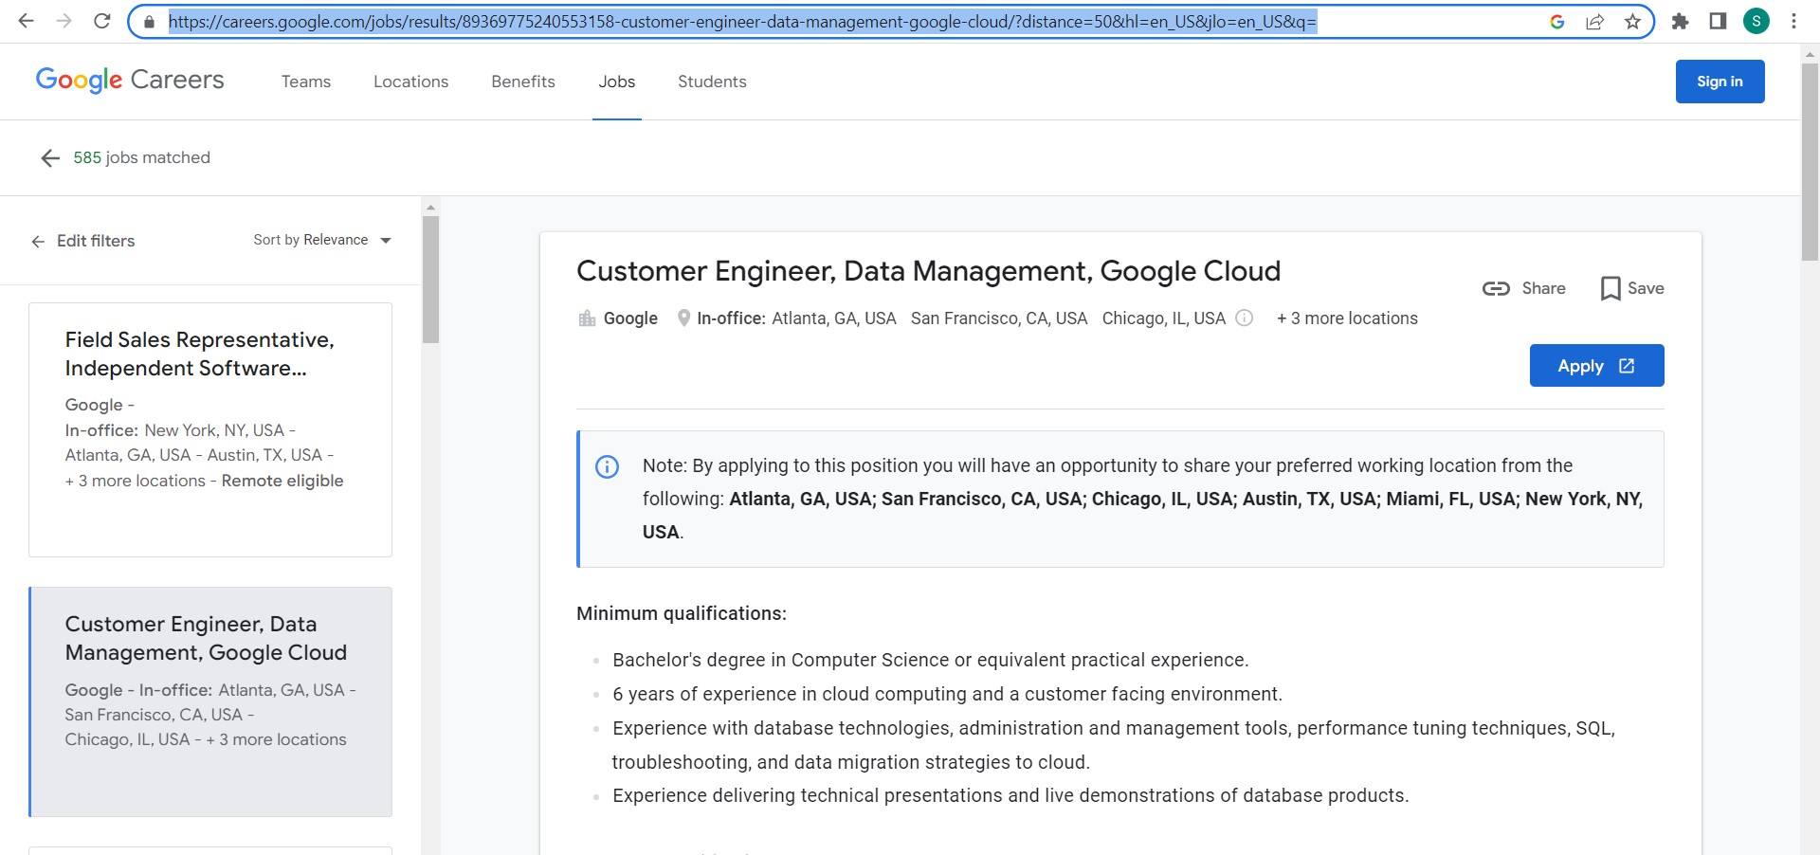The image size is (1820, 855).
Task: Click the note info circle icon
Action: 607,466
